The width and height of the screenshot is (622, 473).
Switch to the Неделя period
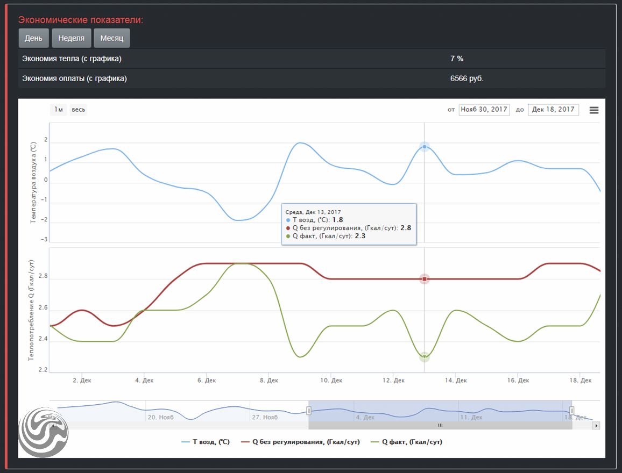click(x=71, y=38)
